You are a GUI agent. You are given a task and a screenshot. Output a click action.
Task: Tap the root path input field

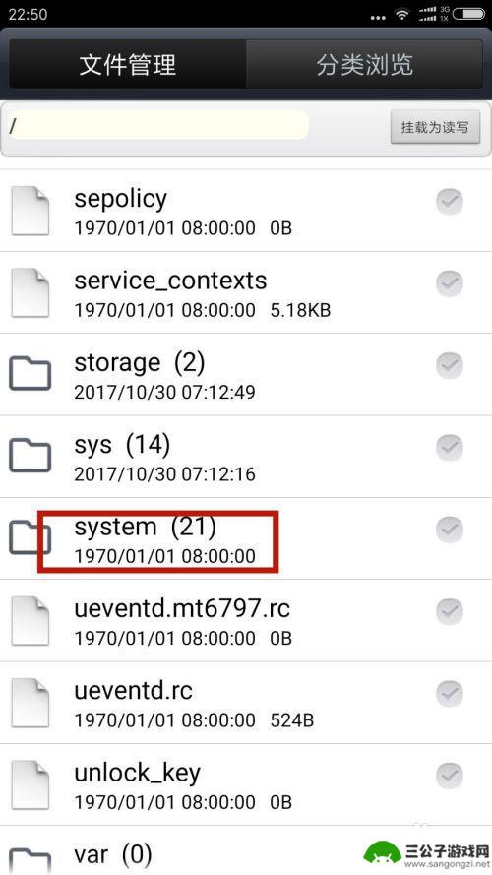158,125
